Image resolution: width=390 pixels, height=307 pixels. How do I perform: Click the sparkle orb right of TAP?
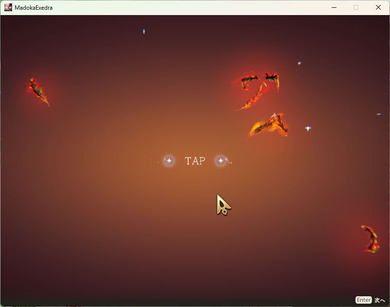[x=221, y=161]
